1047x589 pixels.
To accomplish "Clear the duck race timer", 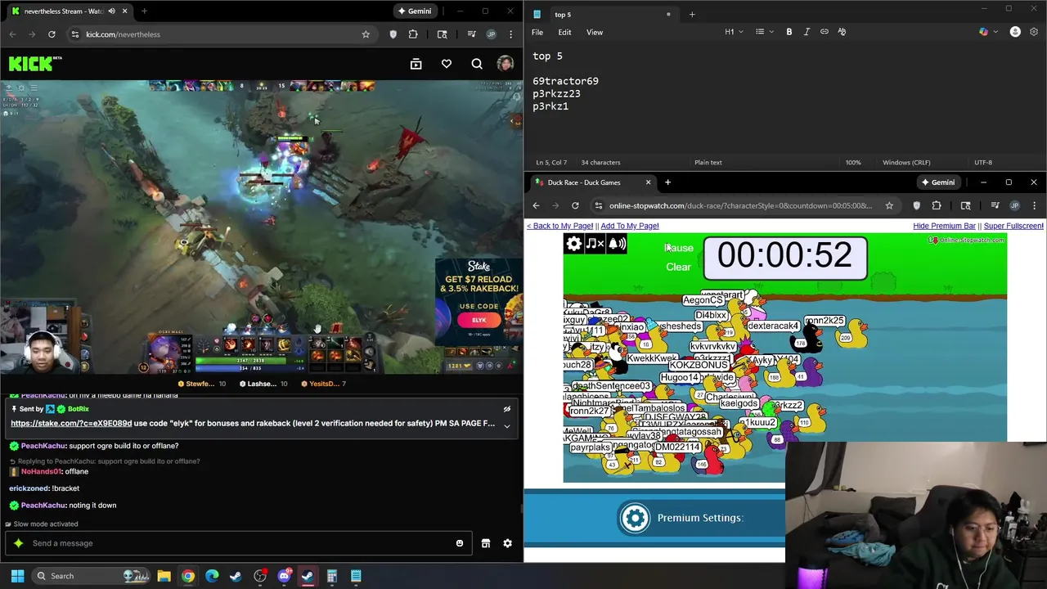I will click(678, 267).
